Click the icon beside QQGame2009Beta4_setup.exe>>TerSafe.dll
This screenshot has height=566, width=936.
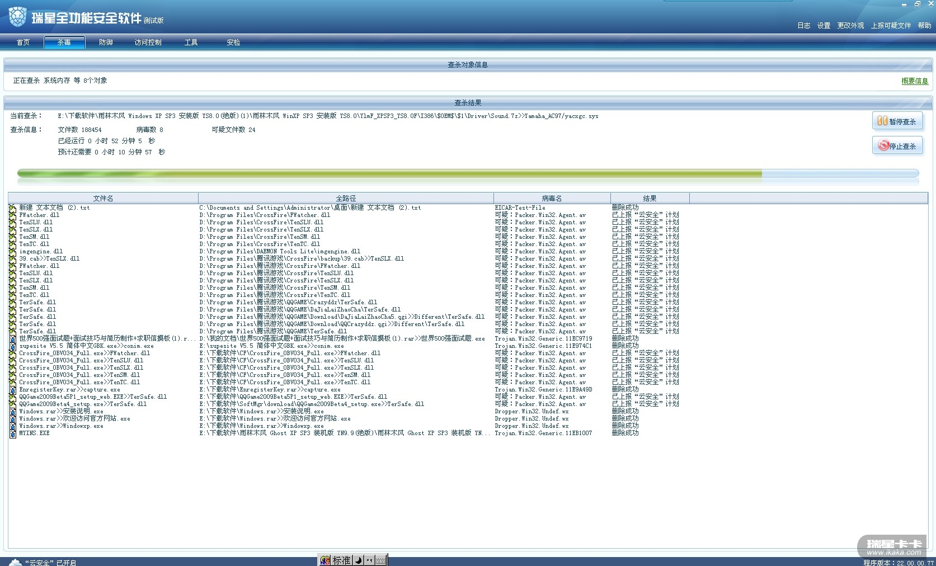coord(12,404)
